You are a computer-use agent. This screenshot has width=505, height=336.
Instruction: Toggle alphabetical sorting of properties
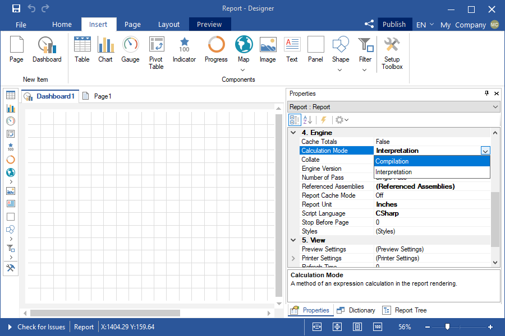307,120
